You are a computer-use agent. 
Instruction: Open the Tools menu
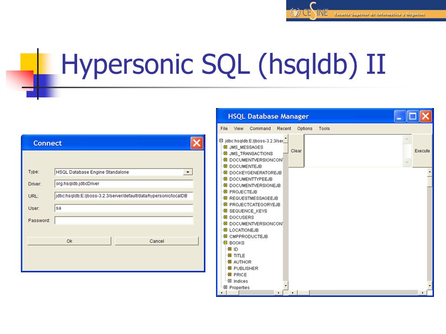(324, 128)
